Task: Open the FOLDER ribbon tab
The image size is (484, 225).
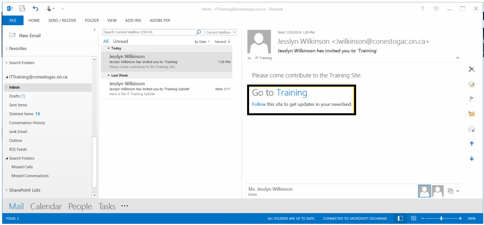Action: coord(92,20)
